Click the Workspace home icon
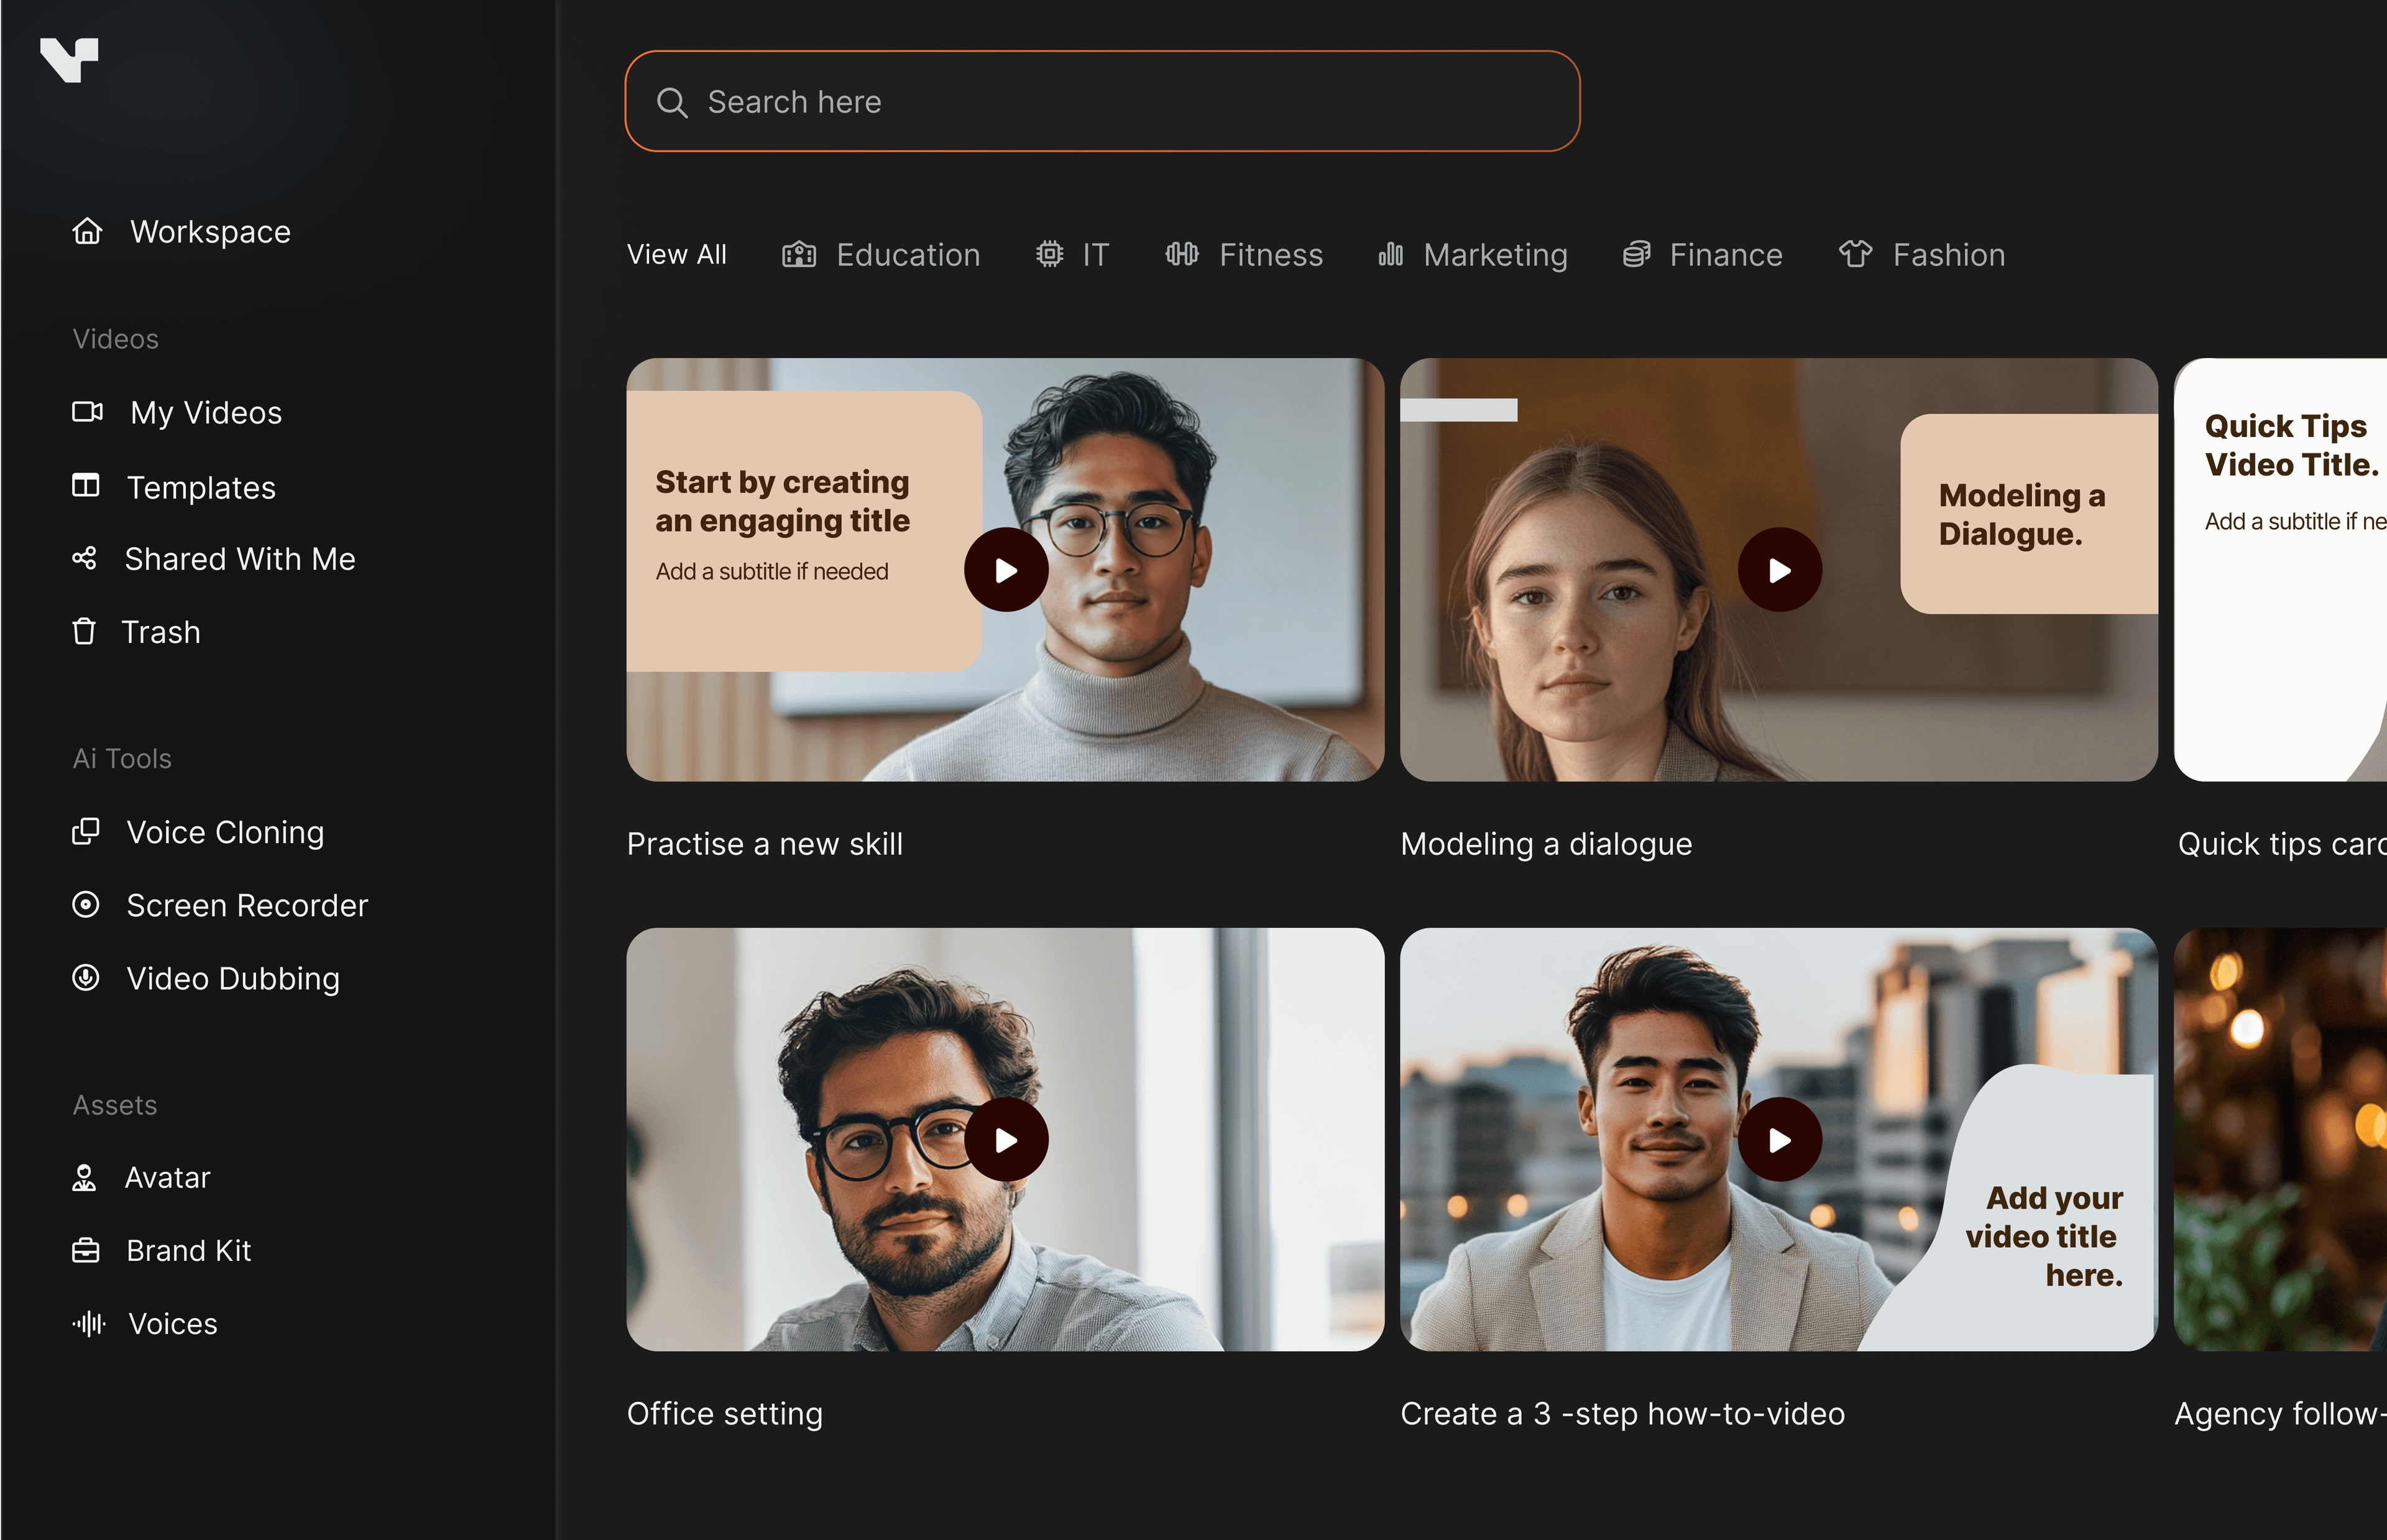2387x1540 pixels. 87,231
